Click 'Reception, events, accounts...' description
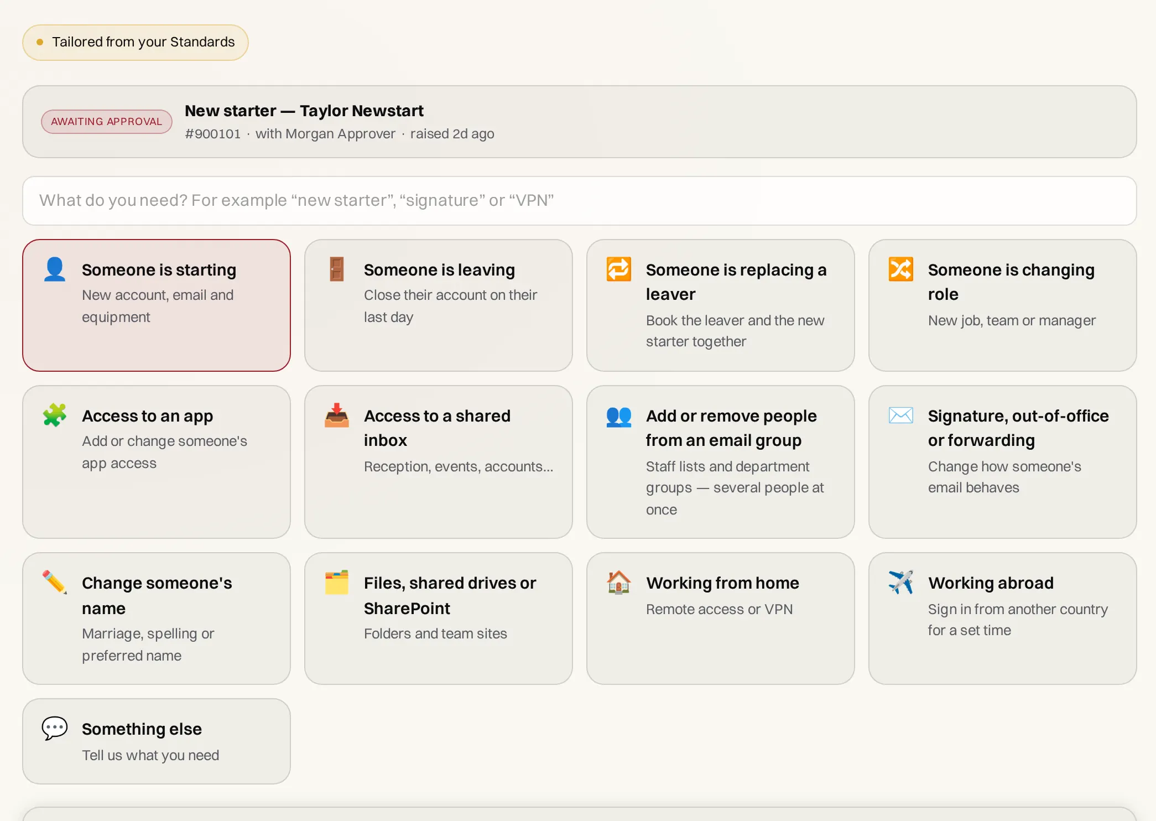This screenshot has height=821, width=1156. (x=459, y=466)
